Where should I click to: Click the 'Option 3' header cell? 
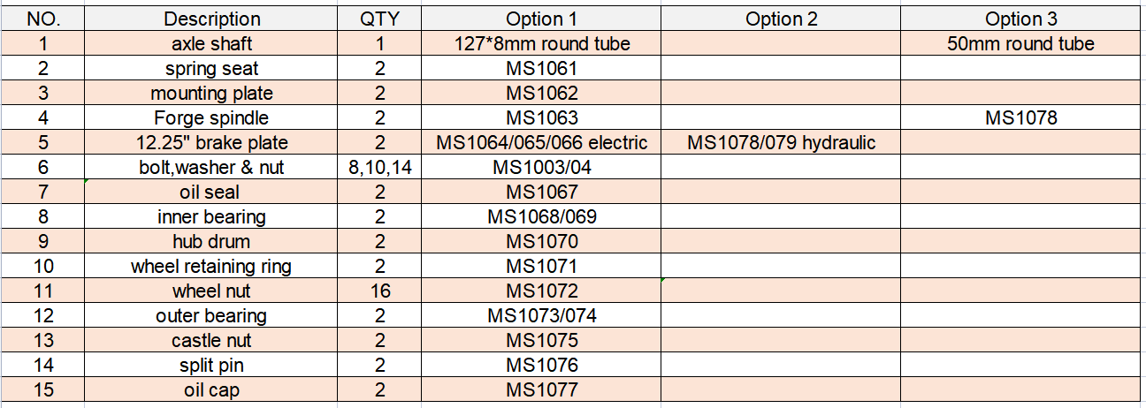pos(1020,19)
